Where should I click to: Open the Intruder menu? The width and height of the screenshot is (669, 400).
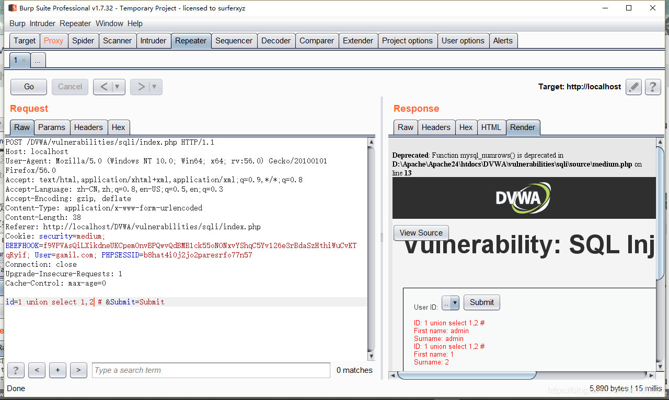[x=42, y=23]
